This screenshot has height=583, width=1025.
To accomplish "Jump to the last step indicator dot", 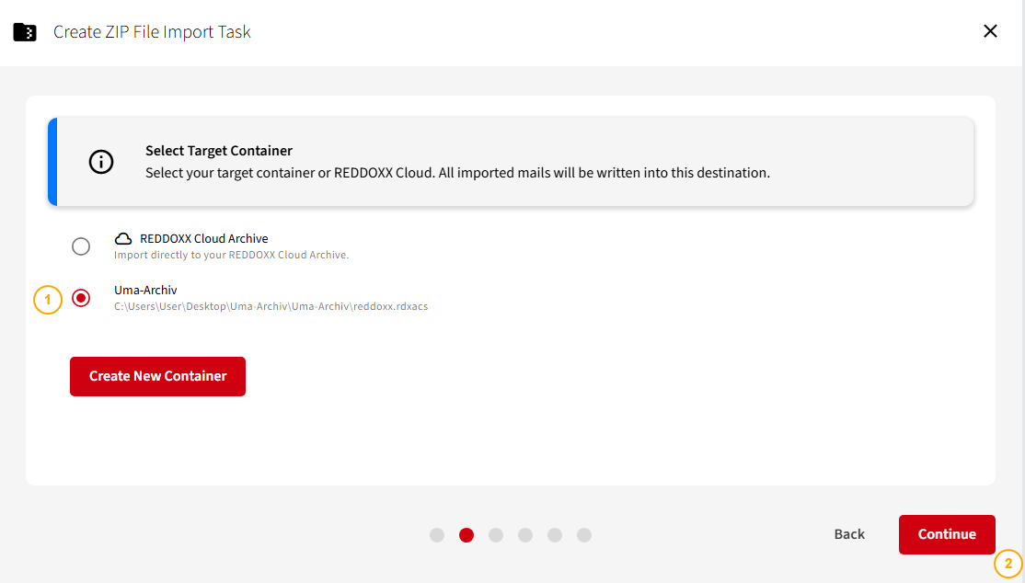I will click(x=584, y=535).
